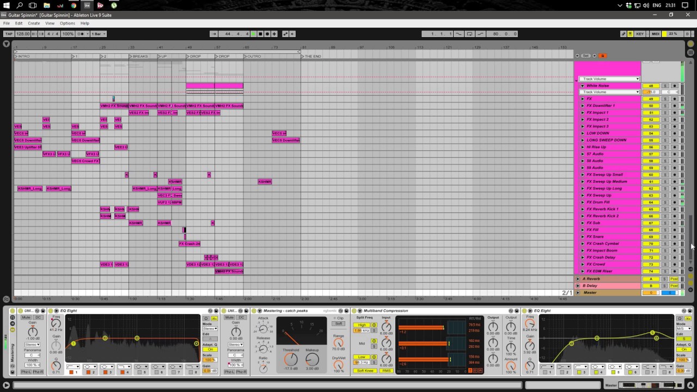Select the FX Crash-24 clip
Screen dimensions: 697x392
[189, 244]
